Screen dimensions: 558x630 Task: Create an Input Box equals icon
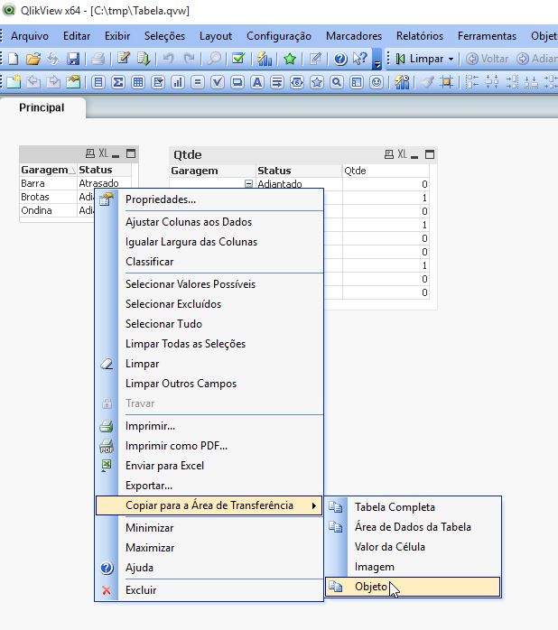[198, 82]
